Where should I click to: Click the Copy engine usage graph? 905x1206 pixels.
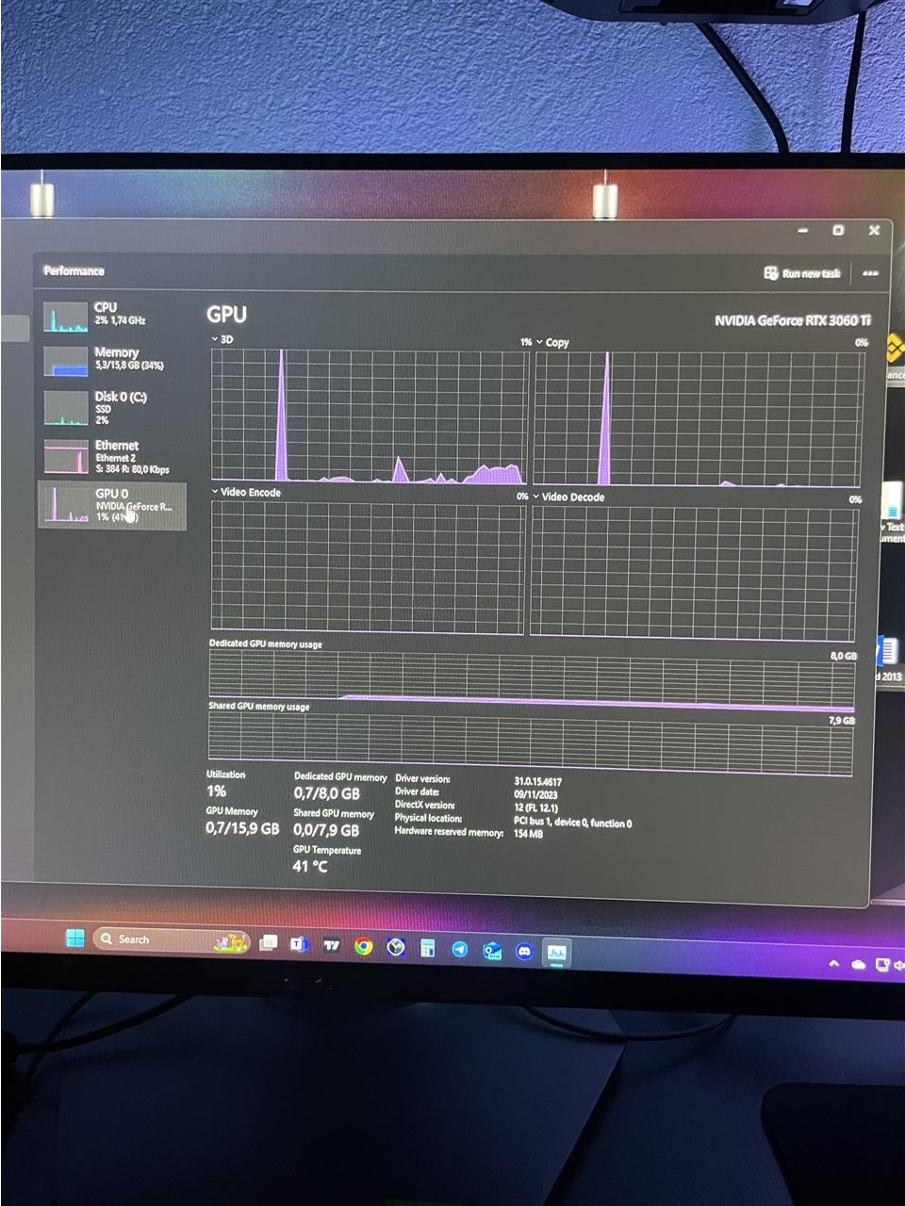[699, 419]
